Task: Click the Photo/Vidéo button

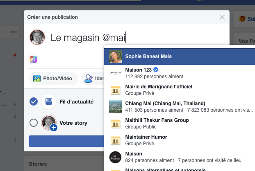Action: 54,79
